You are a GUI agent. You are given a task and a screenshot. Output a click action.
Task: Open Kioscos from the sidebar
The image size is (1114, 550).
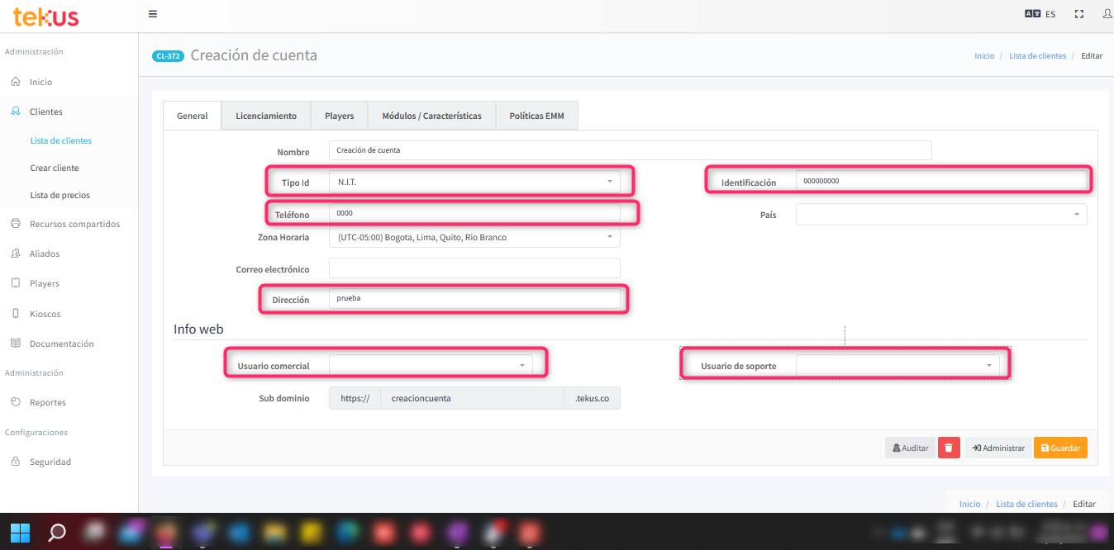pos(45,314)
